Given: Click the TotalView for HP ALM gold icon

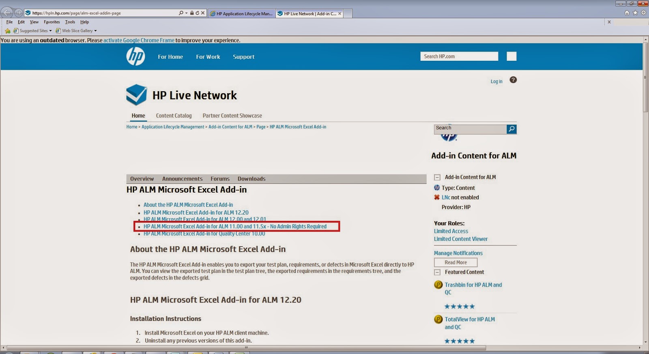Looking at the screenshot, I should 438,319.
